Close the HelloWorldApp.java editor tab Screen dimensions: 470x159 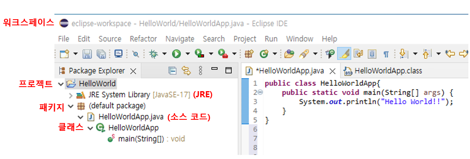pos(332,71)
